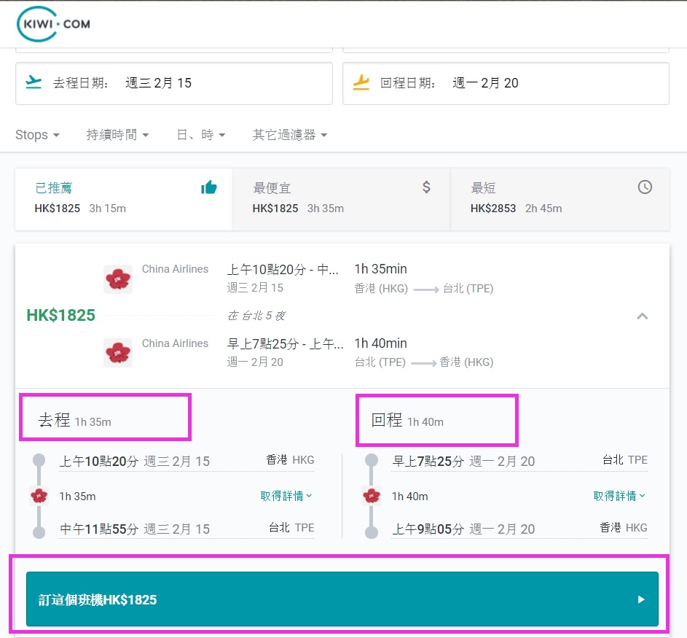The image size is (687, 638).
Task: Click HK$2853 price in shortest tab
Action: coord(493,209)
